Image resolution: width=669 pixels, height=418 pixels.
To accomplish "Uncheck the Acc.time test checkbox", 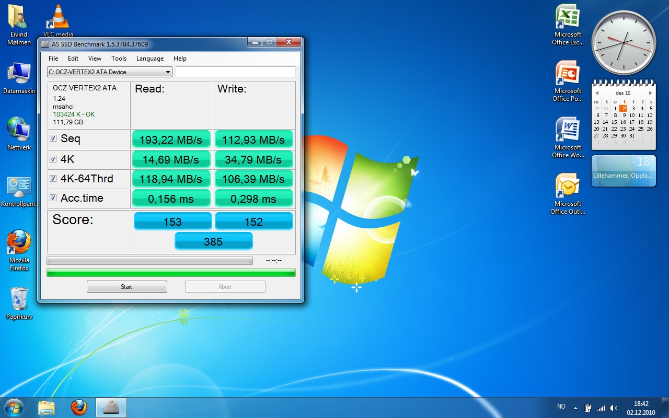I will pos(53,198).
